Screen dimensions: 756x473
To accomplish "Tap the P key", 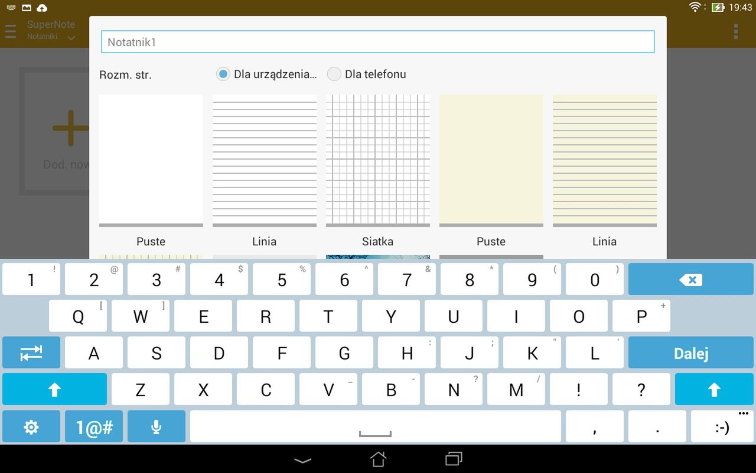I will point(641,316).
